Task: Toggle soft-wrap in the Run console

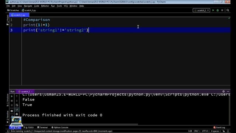Action: click(17, 105)
